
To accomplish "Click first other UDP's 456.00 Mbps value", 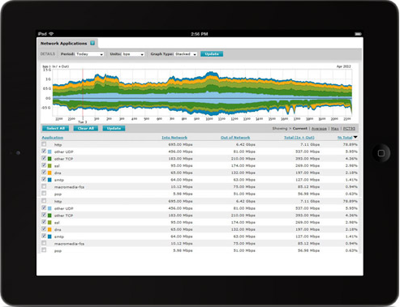I will click(x=180, y=151).
